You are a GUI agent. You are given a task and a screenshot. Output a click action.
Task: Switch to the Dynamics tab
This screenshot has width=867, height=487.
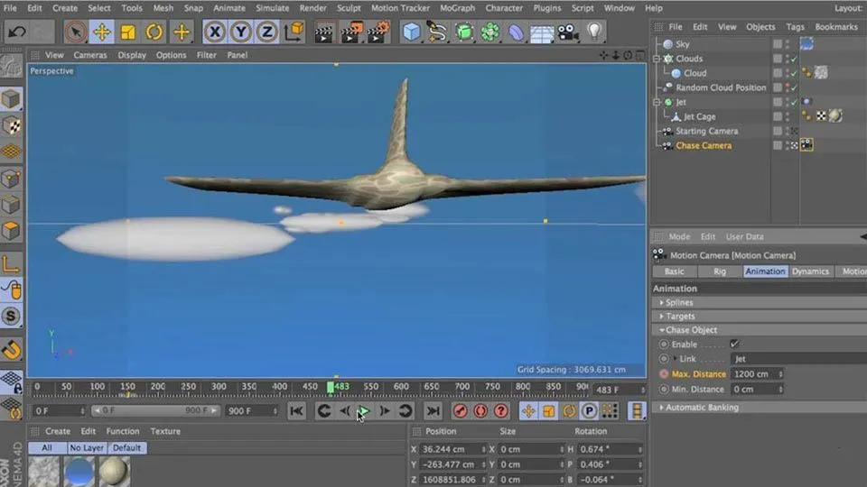coord(810,271)
